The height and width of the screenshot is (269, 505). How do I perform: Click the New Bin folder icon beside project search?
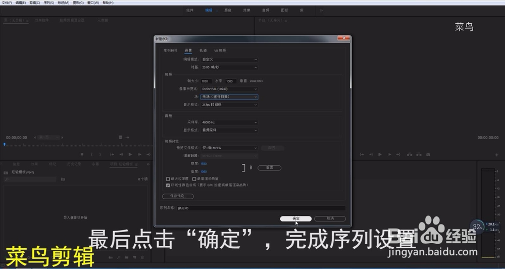(63, 180)
